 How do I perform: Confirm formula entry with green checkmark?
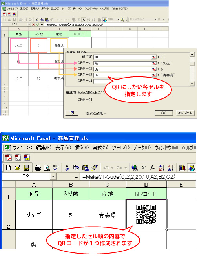(x=38, y=24)
